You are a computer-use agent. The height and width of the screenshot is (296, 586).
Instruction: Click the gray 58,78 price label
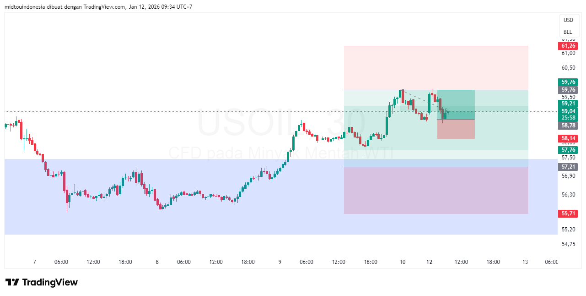click(x=568, y=125)
